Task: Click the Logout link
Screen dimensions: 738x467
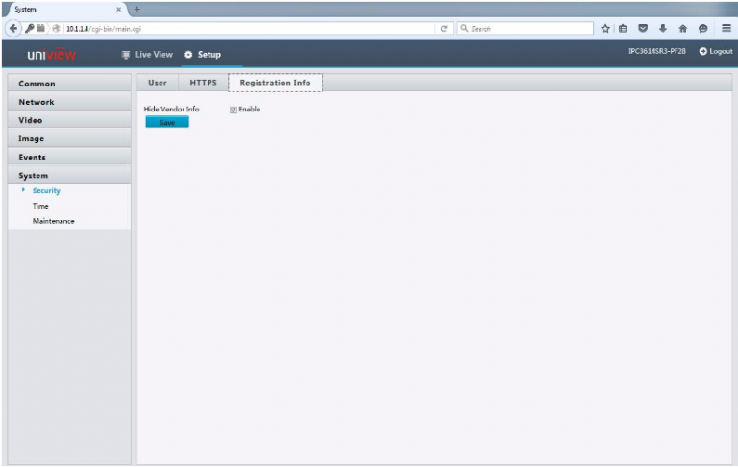Action: [x=716, y=51]
